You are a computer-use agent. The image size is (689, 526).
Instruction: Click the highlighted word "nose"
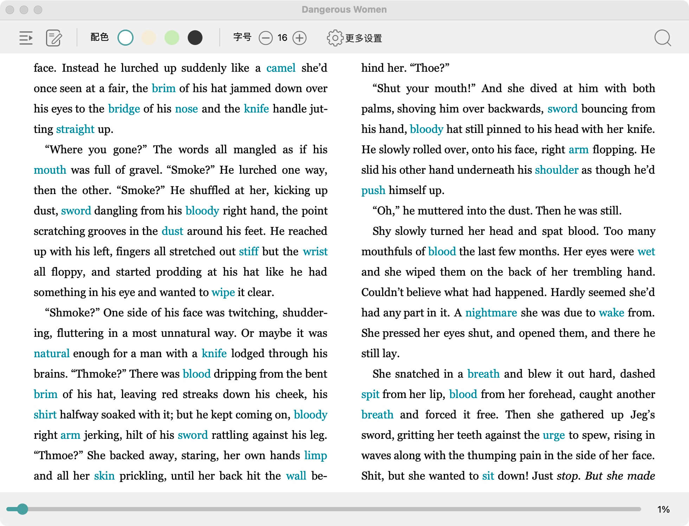click(x=186, y=109)
